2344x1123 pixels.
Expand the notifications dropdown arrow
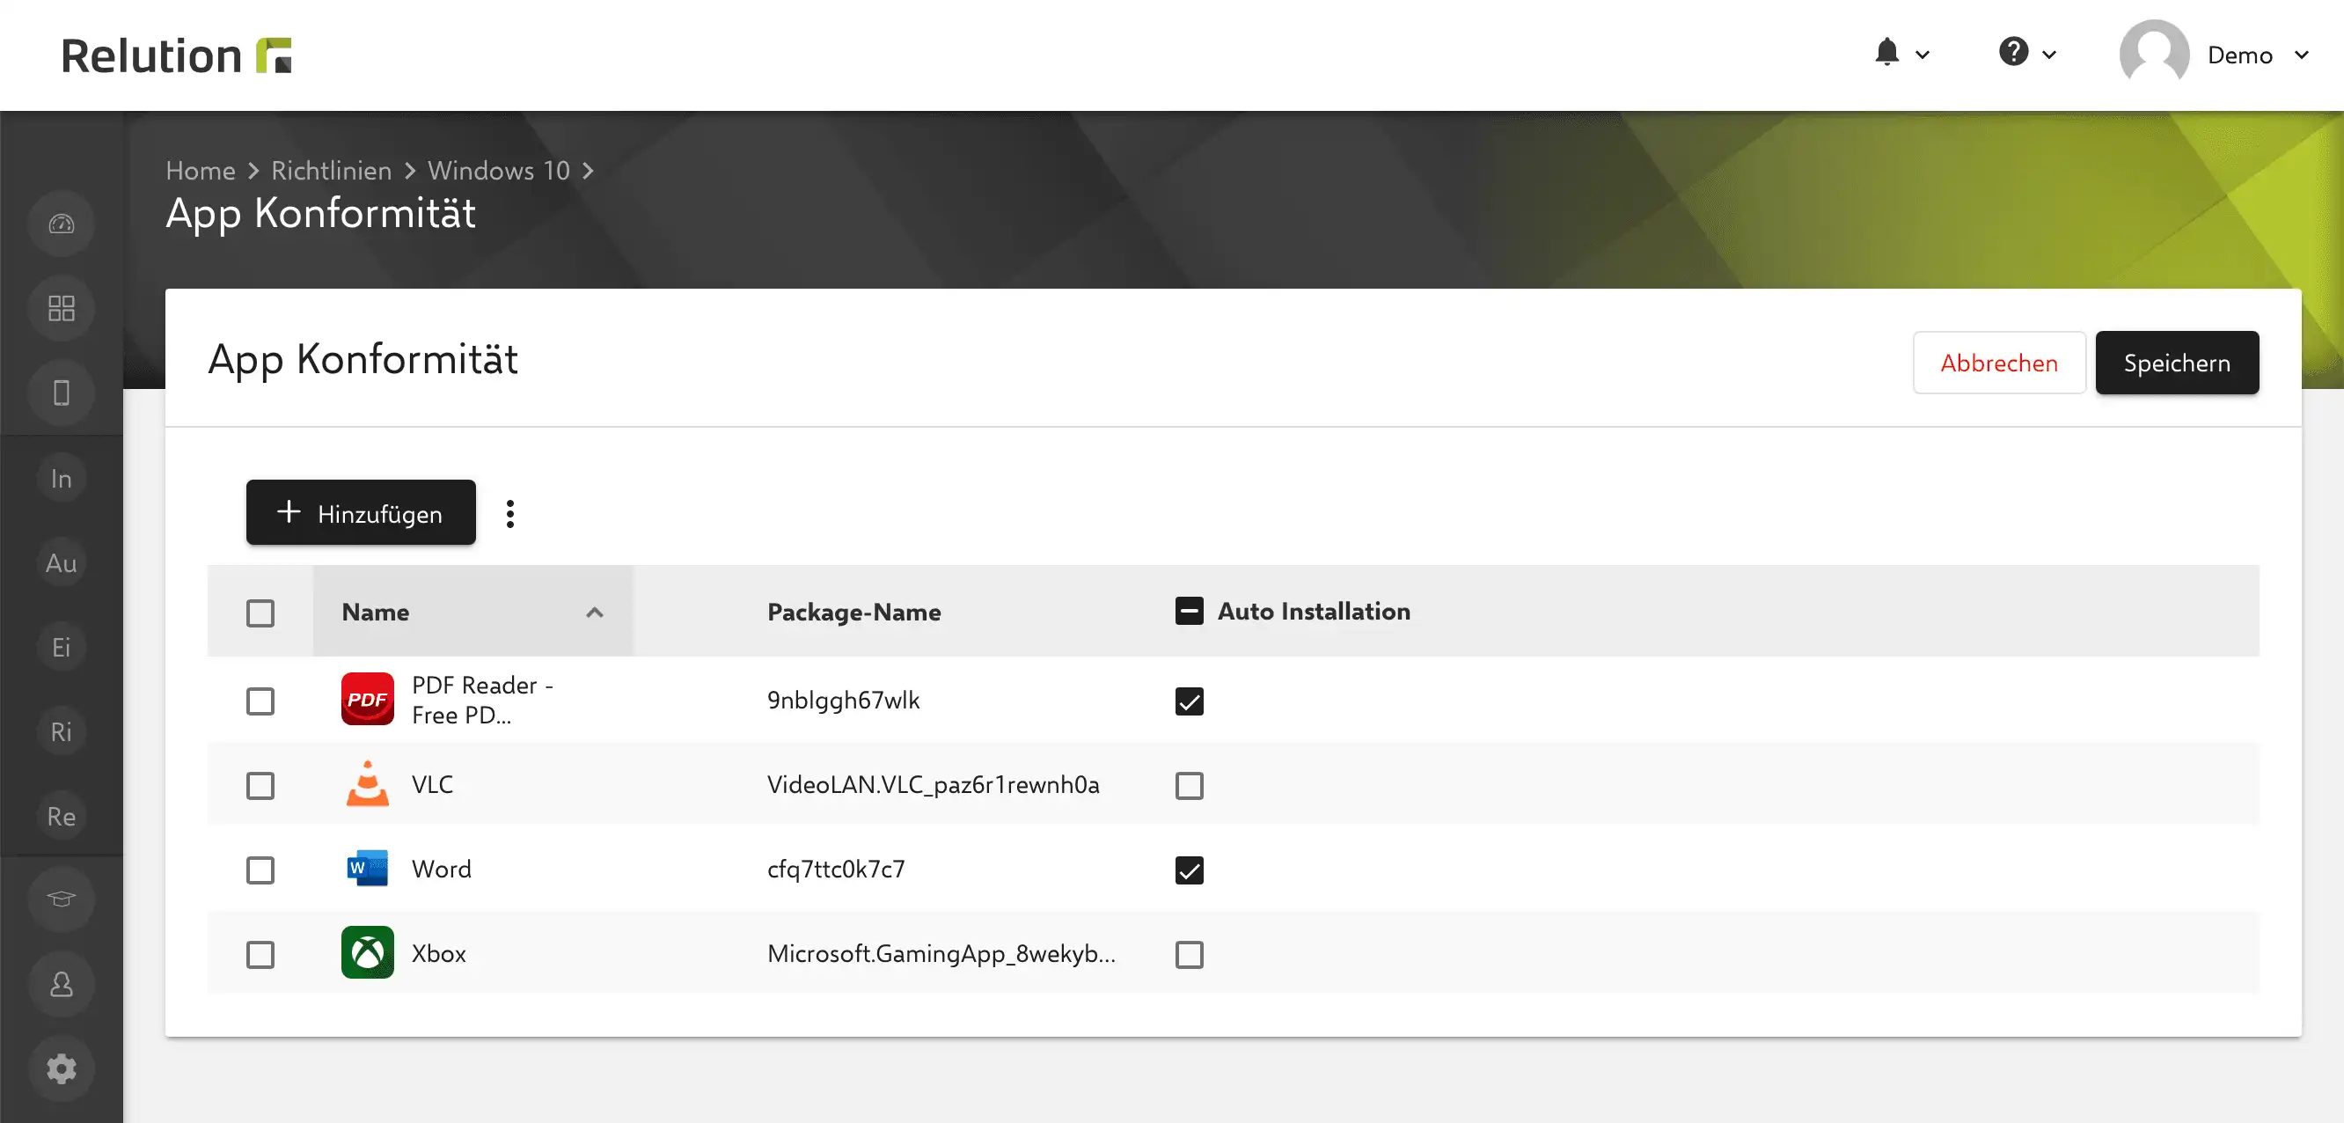1922,55
